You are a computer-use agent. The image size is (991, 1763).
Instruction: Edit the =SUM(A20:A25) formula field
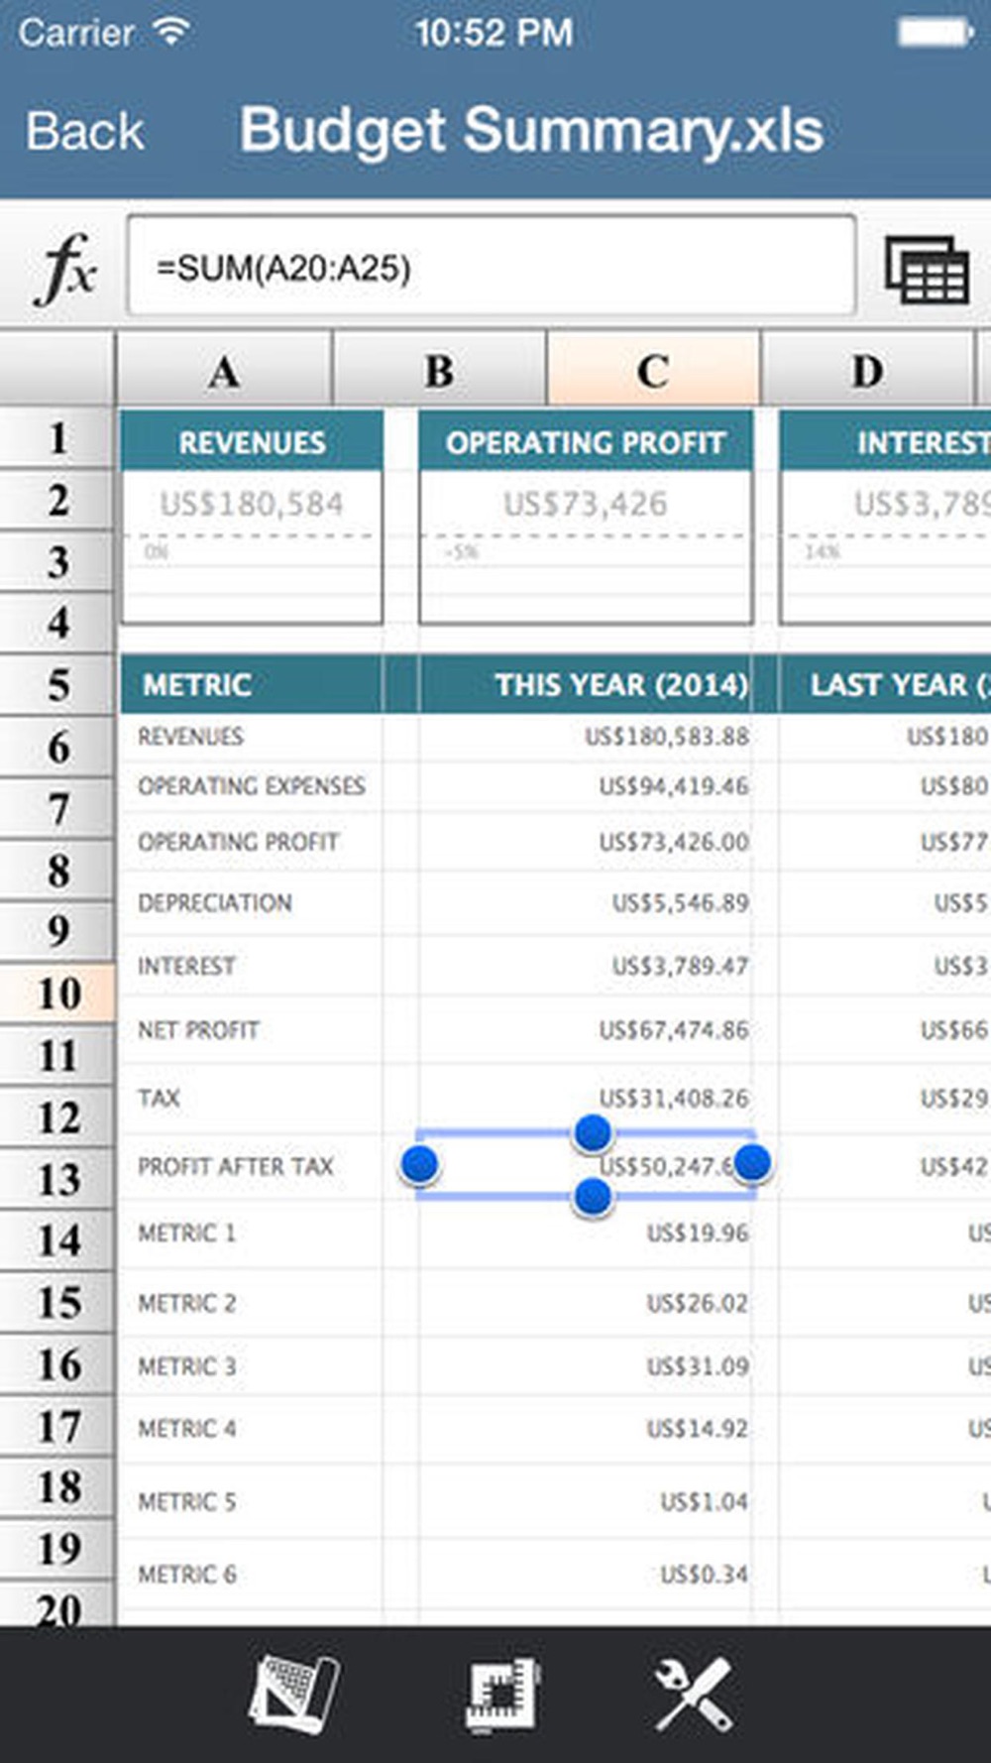(492, 267)
